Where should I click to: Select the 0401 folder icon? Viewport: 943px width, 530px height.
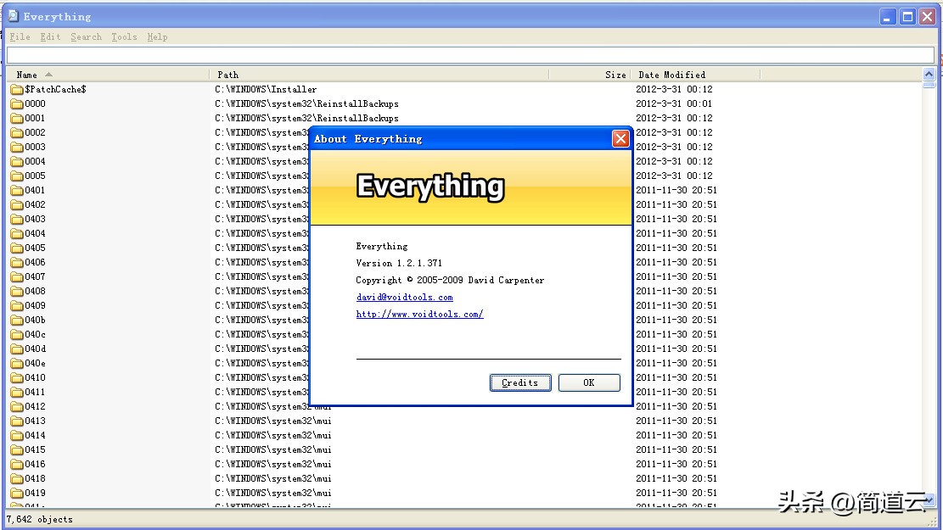tap(17, 191)
